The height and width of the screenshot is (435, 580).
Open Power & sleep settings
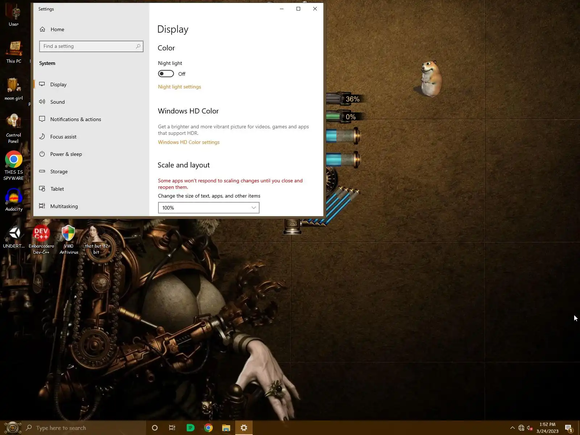tap(66, 154)
